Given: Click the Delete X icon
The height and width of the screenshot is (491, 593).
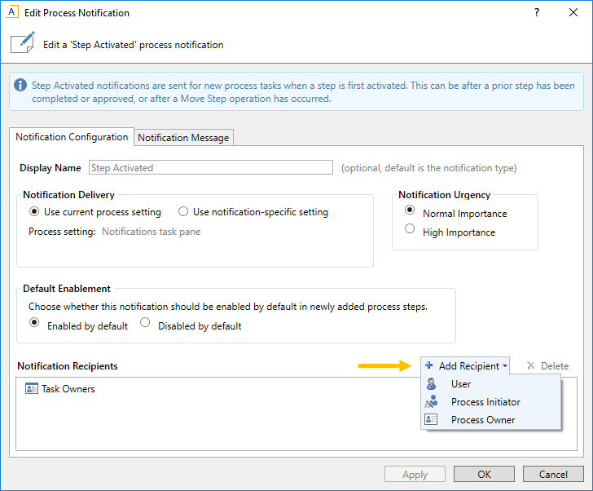Looking at the screenshot, I should coord(531,366).
